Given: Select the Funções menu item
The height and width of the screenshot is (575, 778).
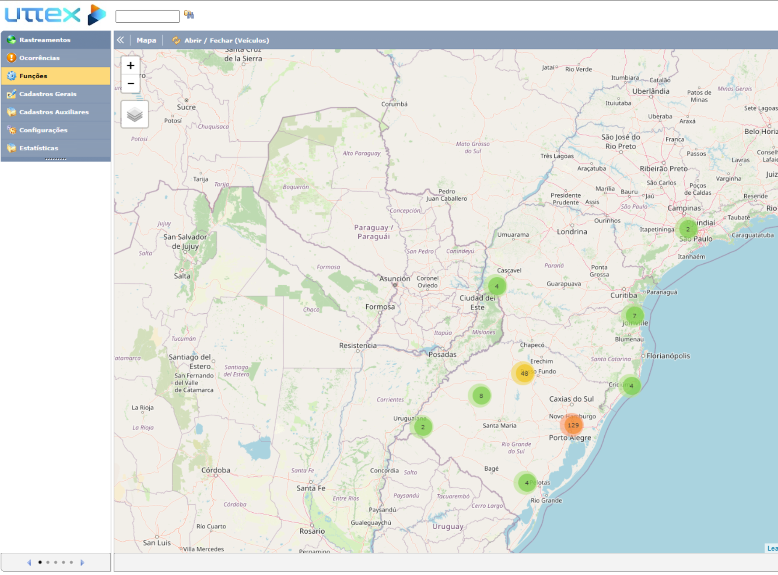Looking at the screenshot, I should pyautogui.click(x=56, y=76).
